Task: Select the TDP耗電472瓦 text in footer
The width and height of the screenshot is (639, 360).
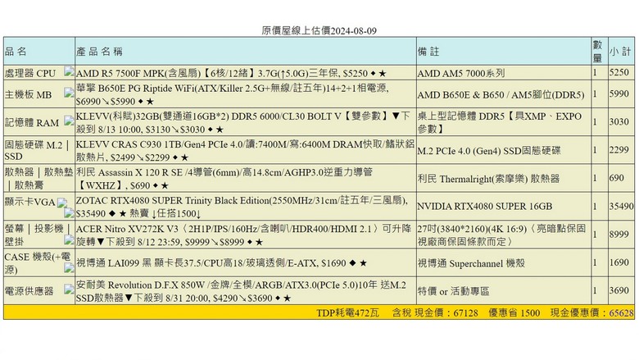Action: click(347, 312)
